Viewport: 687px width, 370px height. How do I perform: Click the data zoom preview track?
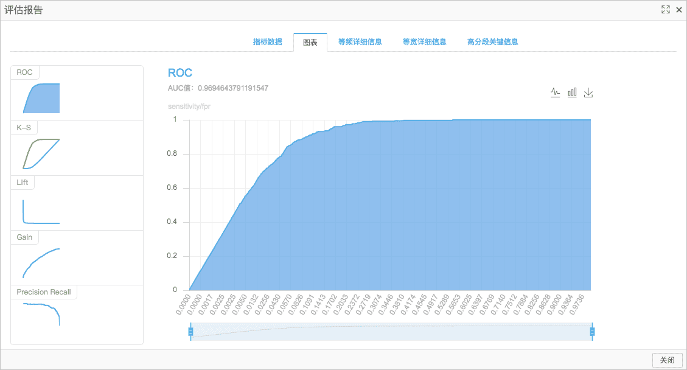tap(391, 332)
